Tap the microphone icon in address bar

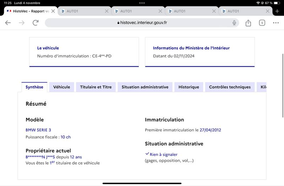[234, 23]
